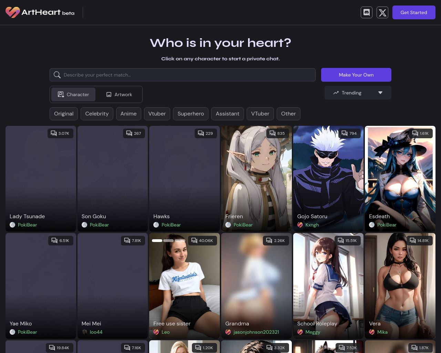Viewport: 441px width, 353px height.
Task: Click the chat count icon showing 7.52K
Action: coord(342,347)
